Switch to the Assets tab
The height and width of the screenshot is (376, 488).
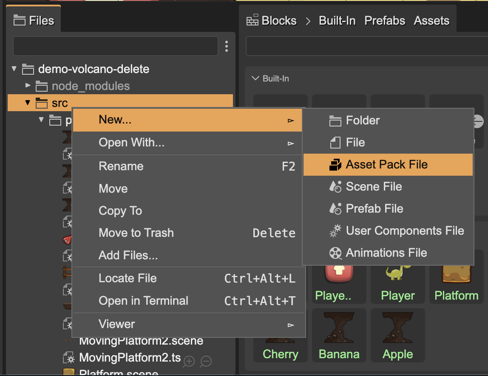[x=431, y=20]
